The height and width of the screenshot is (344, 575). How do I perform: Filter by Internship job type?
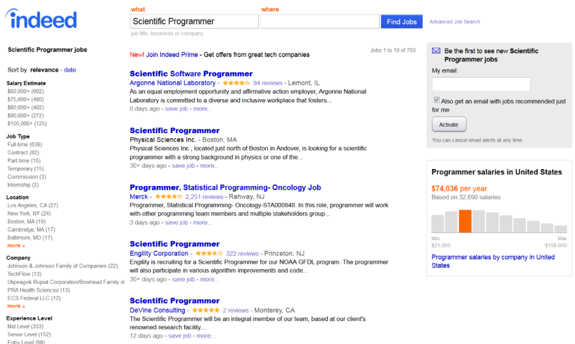point(23,185)
